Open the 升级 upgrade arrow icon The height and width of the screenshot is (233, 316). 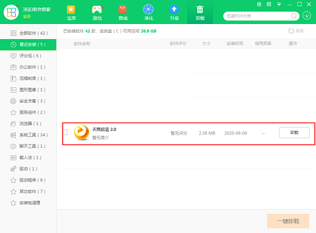pyautogui.click(x=174, y=9)
